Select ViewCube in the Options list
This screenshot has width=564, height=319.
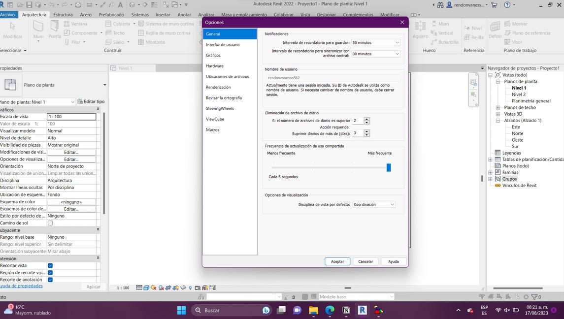click(x=215, y=119)
